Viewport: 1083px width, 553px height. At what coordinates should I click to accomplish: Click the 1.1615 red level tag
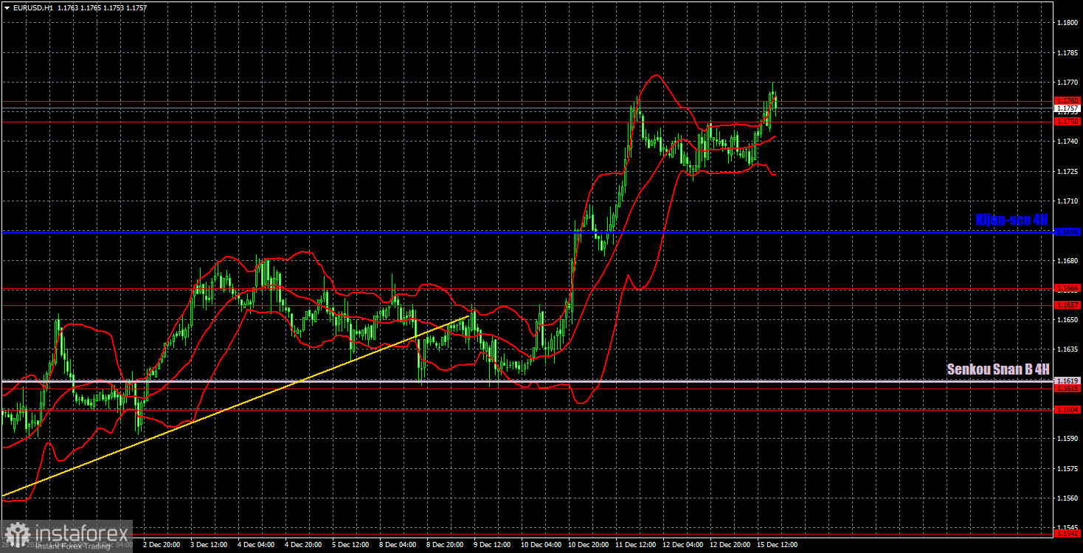click(x=1068, y=388)
